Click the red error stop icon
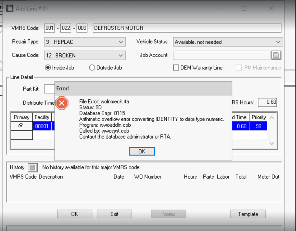Viewport: 296px width, 231px height. pyautogui.click(x=62, y=104)
